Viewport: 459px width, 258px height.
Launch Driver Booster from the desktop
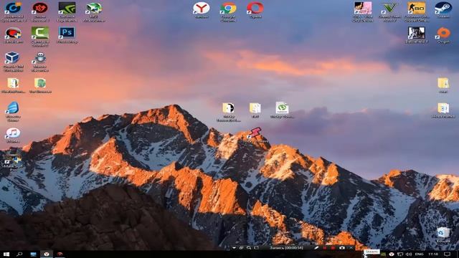click(40, 12)
